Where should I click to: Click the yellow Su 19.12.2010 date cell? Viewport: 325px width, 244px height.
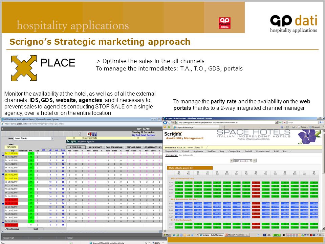[11, 178]
